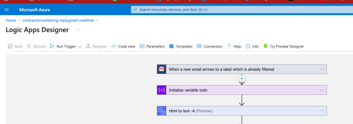Click the Initialize variable {x} icon
The image size is (353, 124).
coord(161,90)
